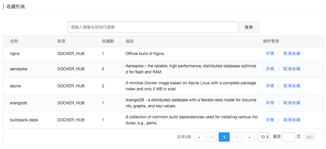Click 取消收藏 for buildpack-deps

[x=292, y=120]
